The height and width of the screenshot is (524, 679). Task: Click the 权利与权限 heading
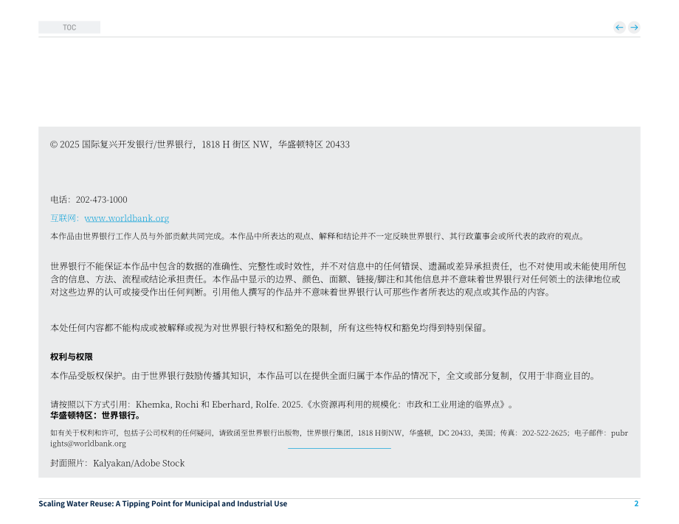point(72,357)
